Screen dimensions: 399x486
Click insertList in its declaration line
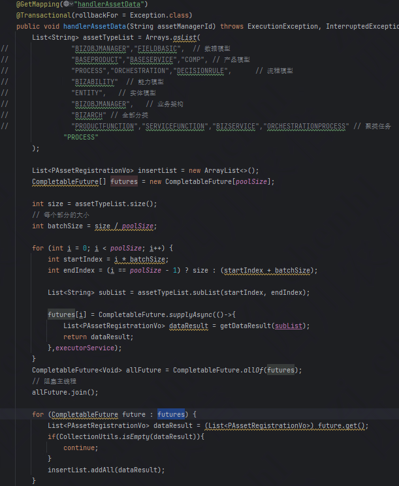(x=157, y=170)
